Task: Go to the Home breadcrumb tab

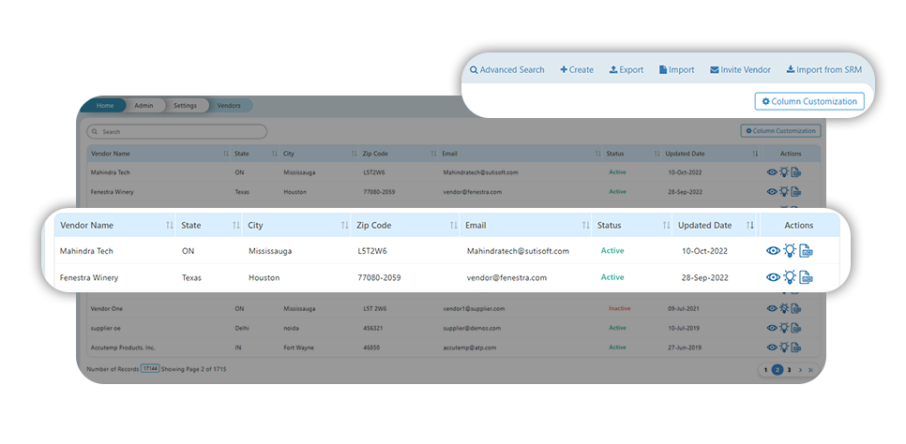Action: click(x=103, y=106)
